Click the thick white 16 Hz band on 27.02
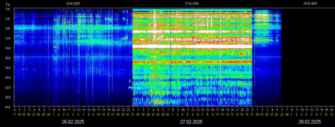This screenshot has height=127, width=335. click(192, 46)
